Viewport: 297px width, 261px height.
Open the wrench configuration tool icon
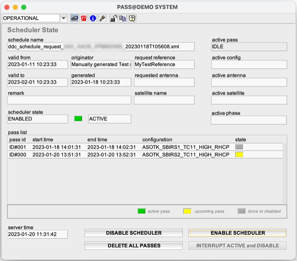pyautogui.click(x=102, y=18)
